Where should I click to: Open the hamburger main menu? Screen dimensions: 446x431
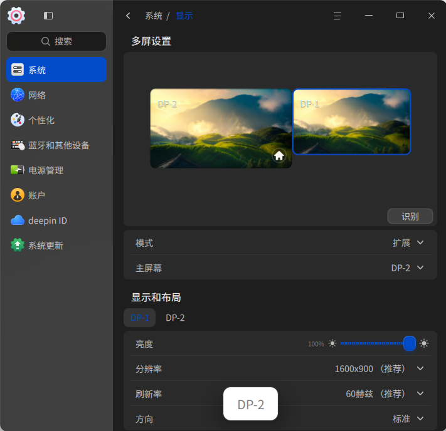click(x=337, y=16)
